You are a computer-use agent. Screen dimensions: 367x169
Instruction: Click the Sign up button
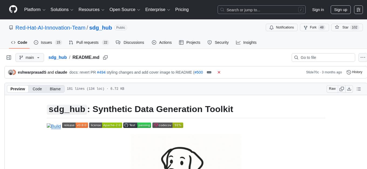click(340, 9)
